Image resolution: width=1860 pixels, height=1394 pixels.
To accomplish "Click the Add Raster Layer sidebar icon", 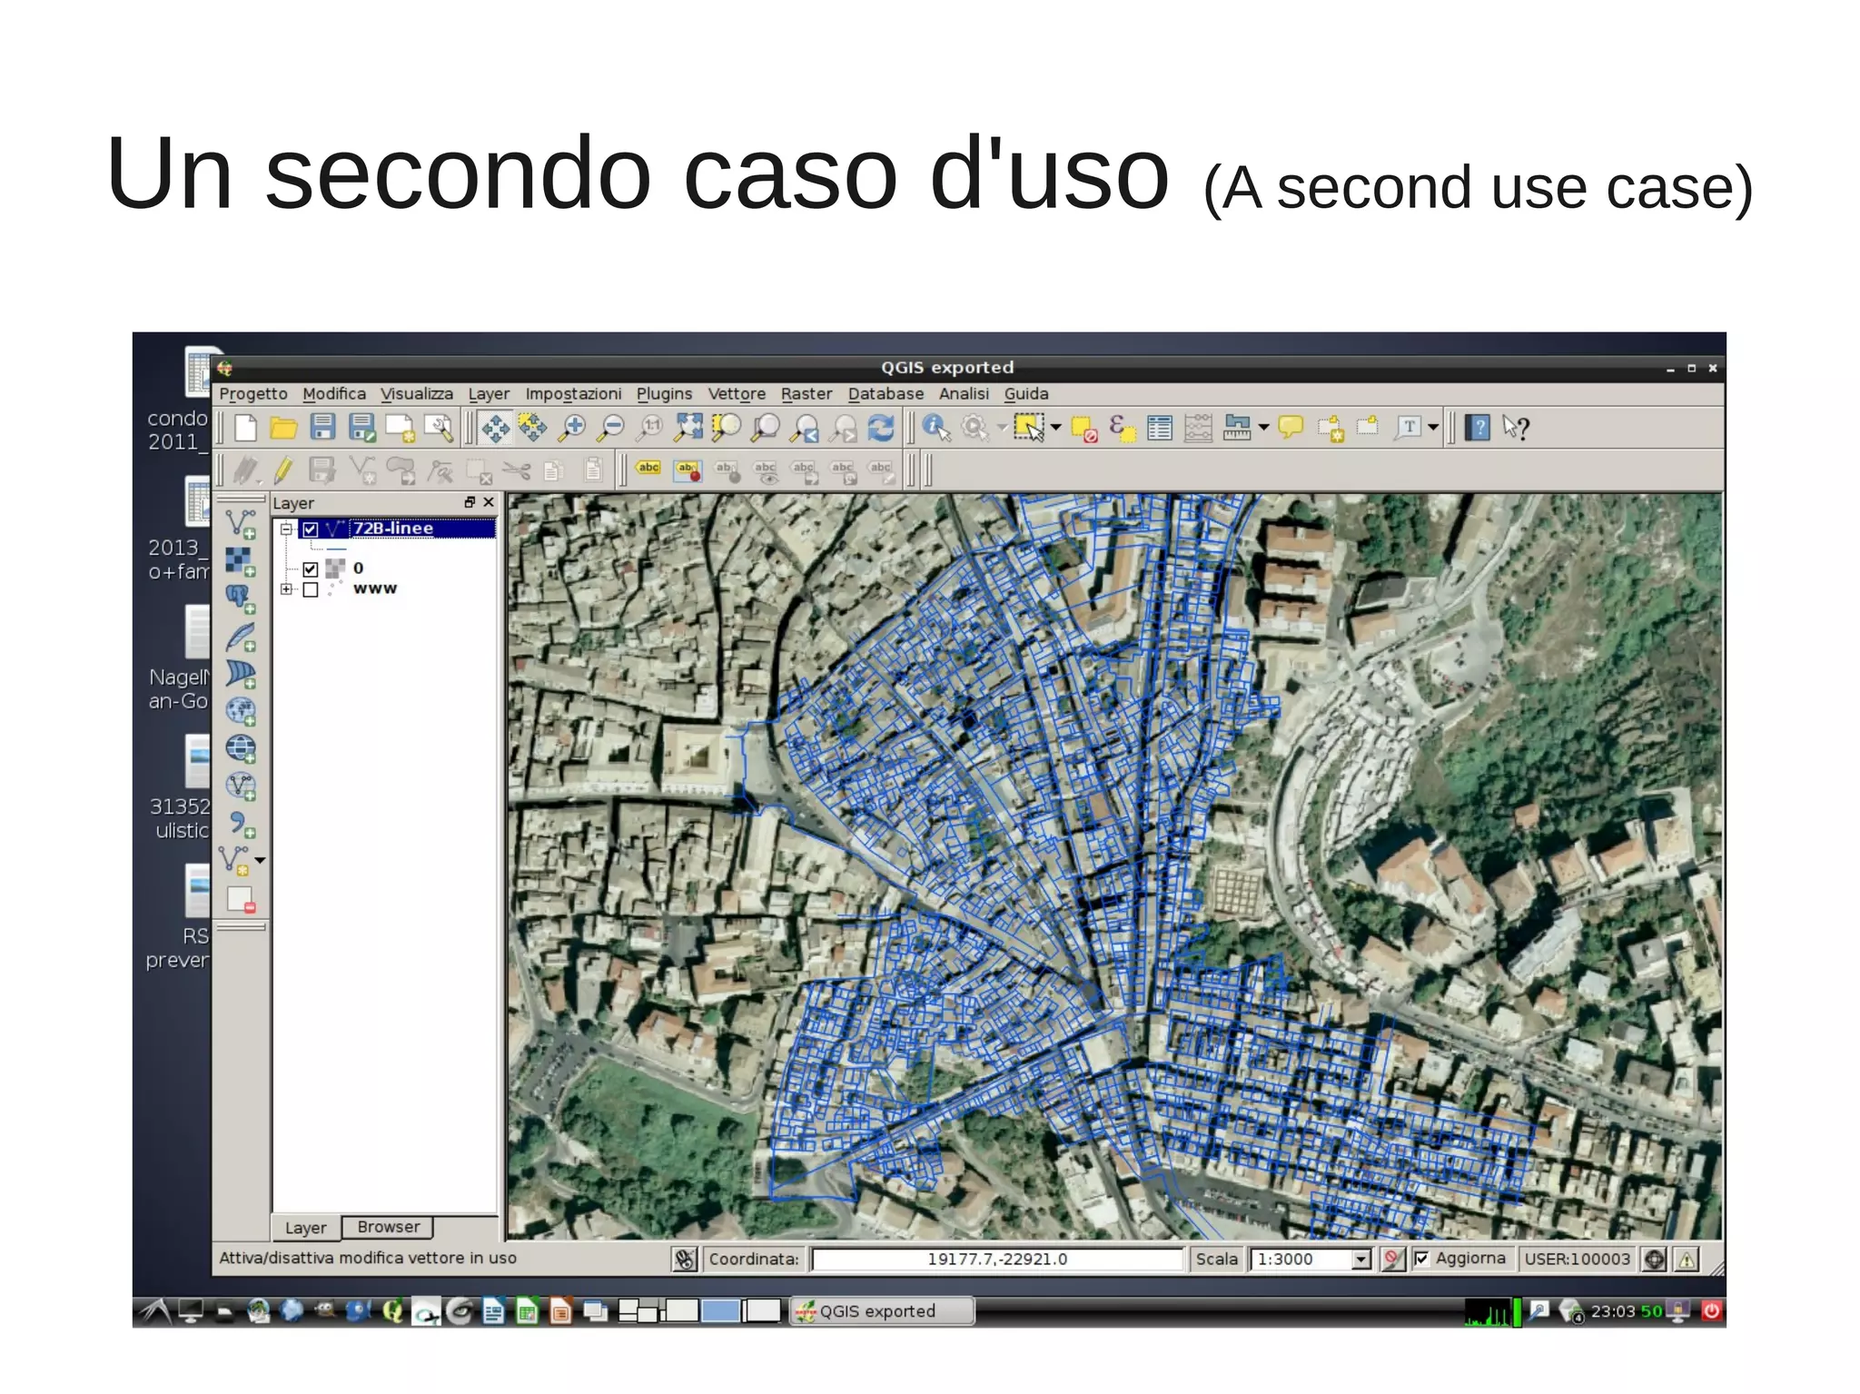I will [x=241, y=561].
